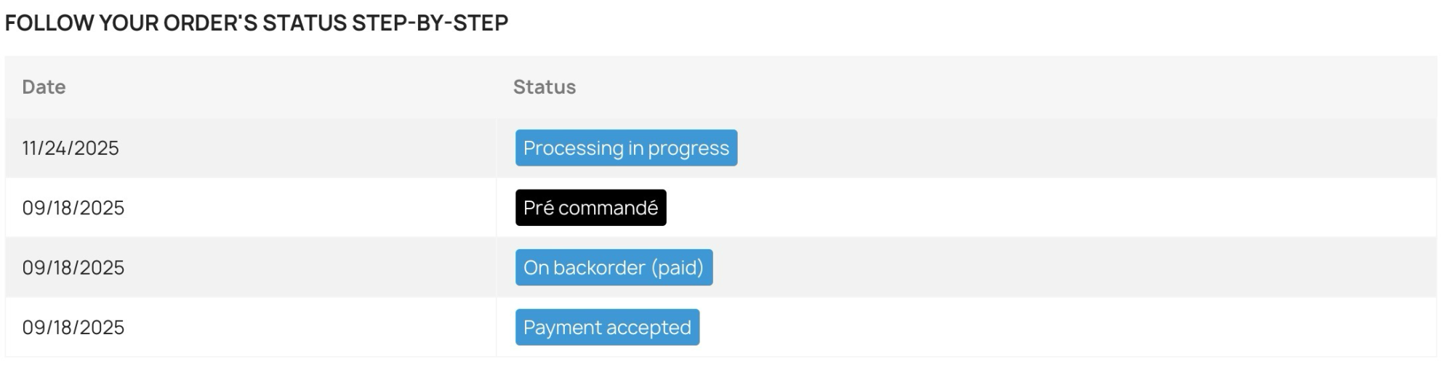Select the 11/24/2025 date cell

(71, 148)
